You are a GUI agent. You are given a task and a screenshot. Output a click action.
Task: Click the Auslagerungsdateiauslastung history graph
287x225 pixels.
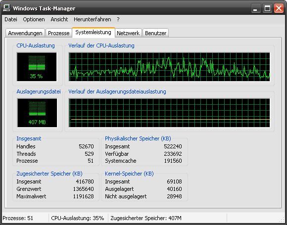pos(169,113)
